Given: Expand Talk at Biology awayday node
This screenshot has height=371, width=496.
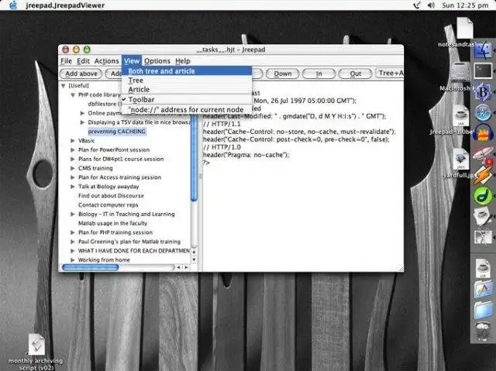Looking at the screenshot, I should [x=72, y=187].
